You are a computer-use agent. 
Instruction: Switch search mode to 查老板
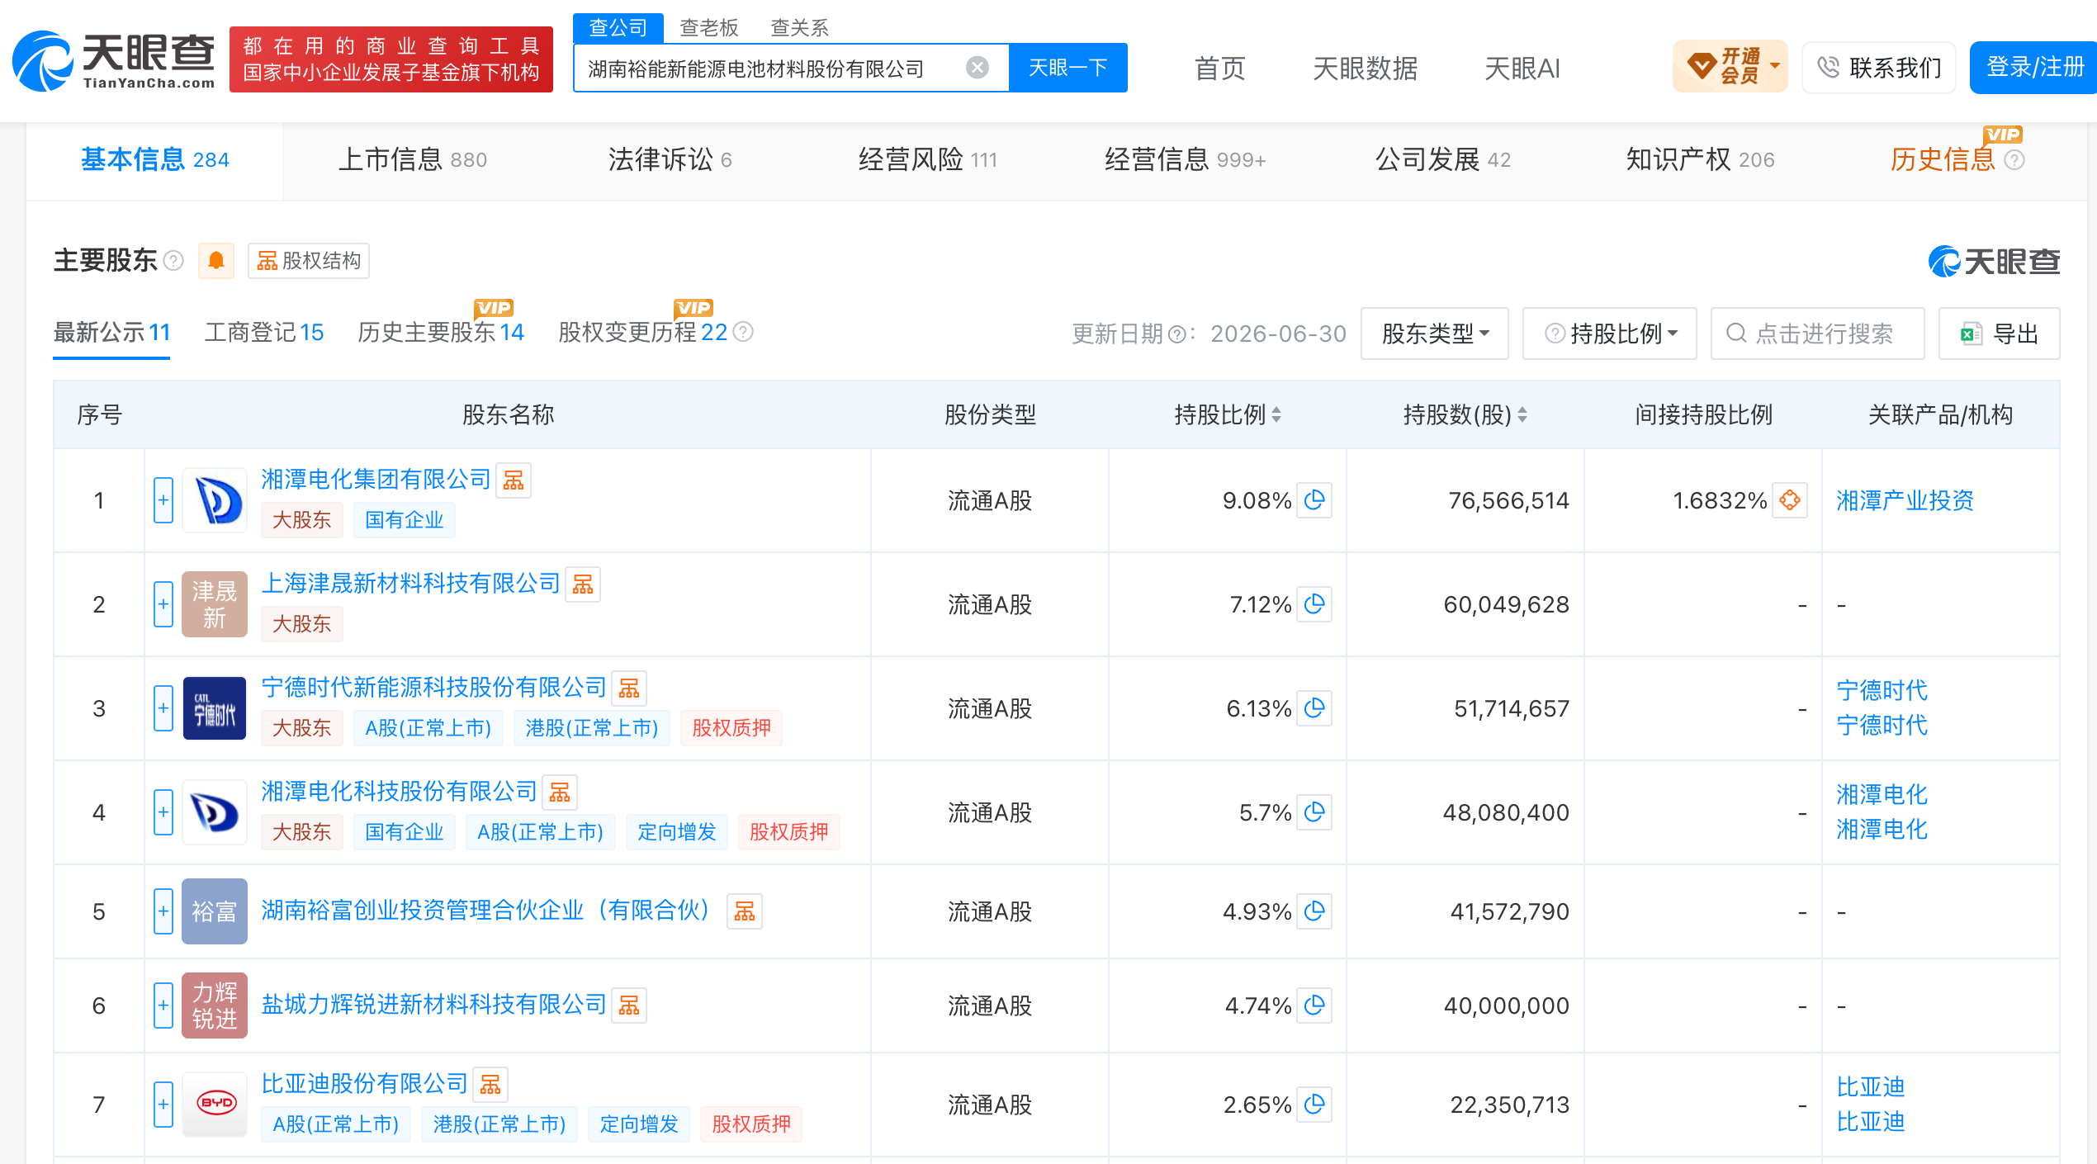708,28
